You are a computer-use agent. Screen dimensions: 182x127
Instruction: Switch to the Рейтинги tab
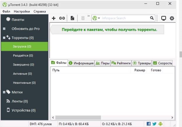[121, 63]
